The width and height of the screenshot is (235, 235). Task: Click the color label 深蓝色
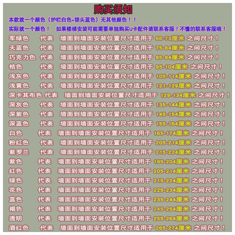coord(19,124)
